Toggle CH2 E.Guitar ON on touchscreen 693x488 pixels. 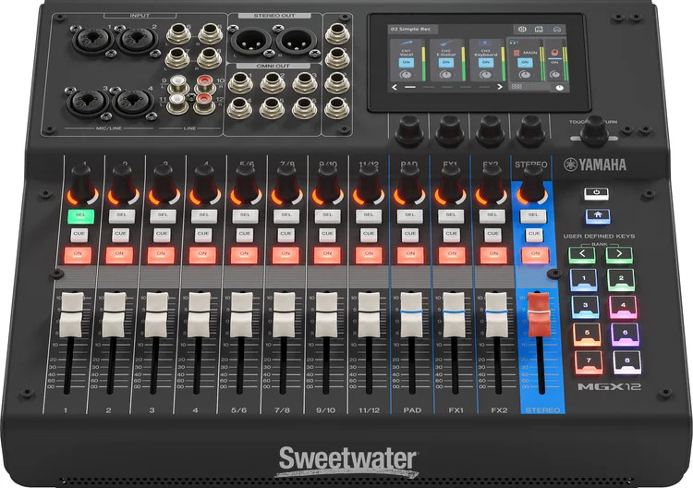tap(445, 62)
